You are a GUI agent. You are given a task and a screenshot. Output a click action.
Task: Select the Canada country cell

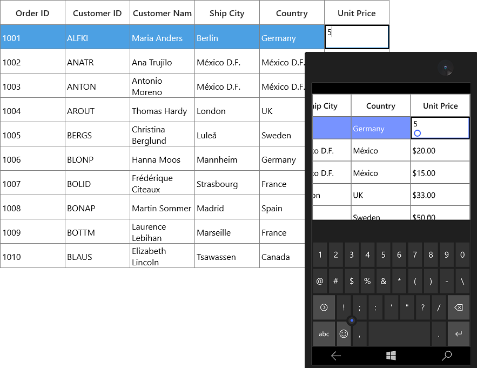283,257
